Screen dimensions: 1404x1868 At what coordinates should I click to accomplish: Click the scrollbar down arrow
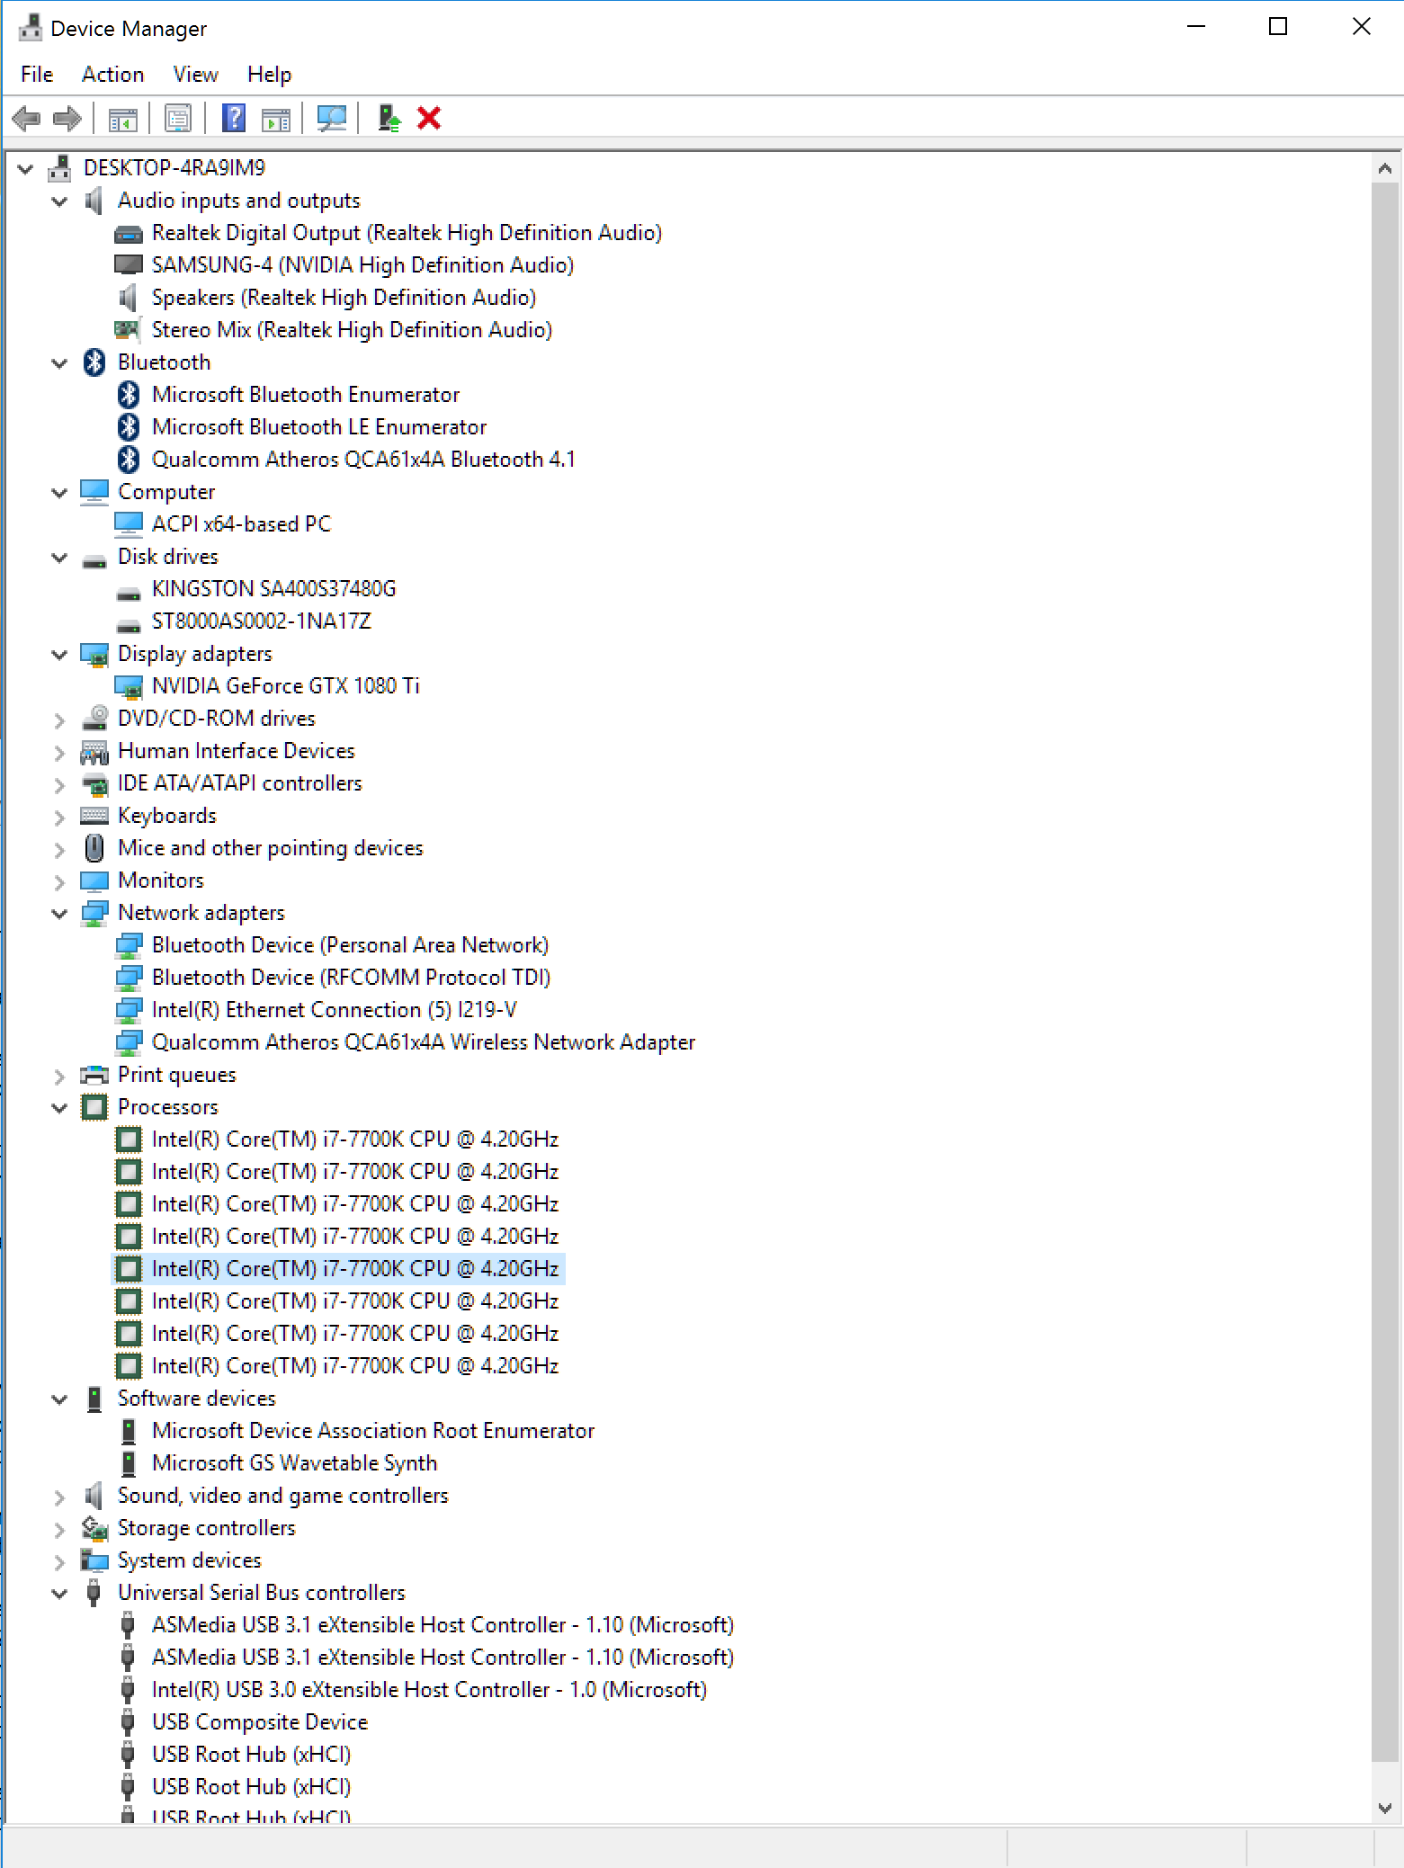click(x=1385, y=1808)
